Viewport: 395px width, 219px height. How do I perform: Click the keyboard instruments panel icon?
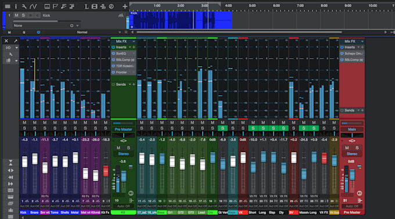(x=10, y=197)
